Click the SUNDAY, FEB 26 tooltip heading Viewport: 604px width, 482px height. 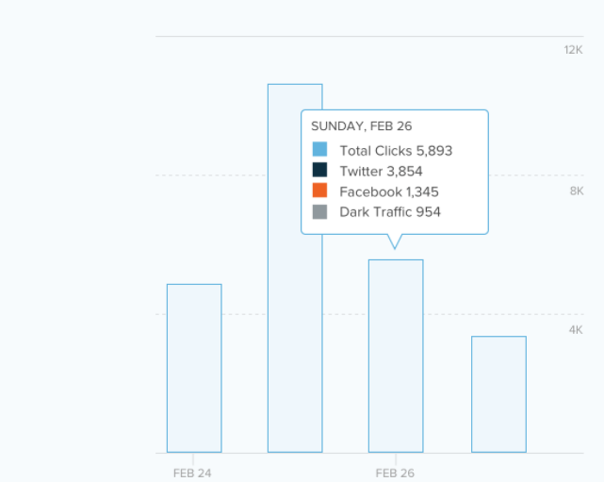point(361,126)
